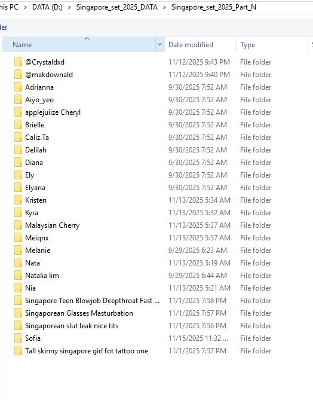Sort by the Date modified column header

point(191,45)
